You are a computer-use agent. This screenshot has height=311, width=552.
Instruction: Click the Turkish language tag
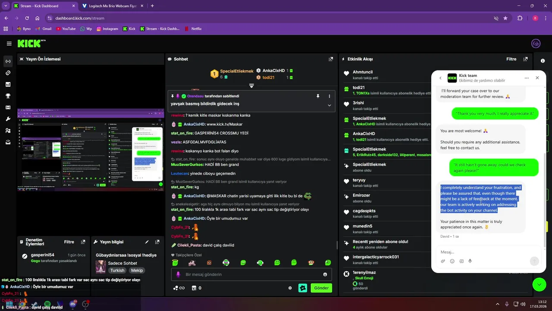click(117, 270)
